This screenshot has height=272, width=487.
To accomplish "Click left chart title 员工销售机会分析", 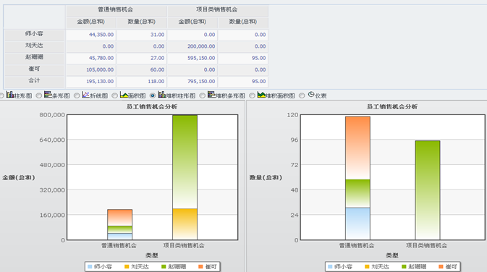I will coord(152,107).
